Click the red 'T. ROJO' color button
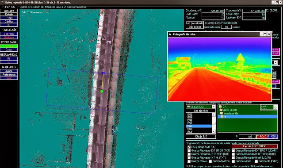Screen dimensions: 283x168 click(x=261, y=137)
